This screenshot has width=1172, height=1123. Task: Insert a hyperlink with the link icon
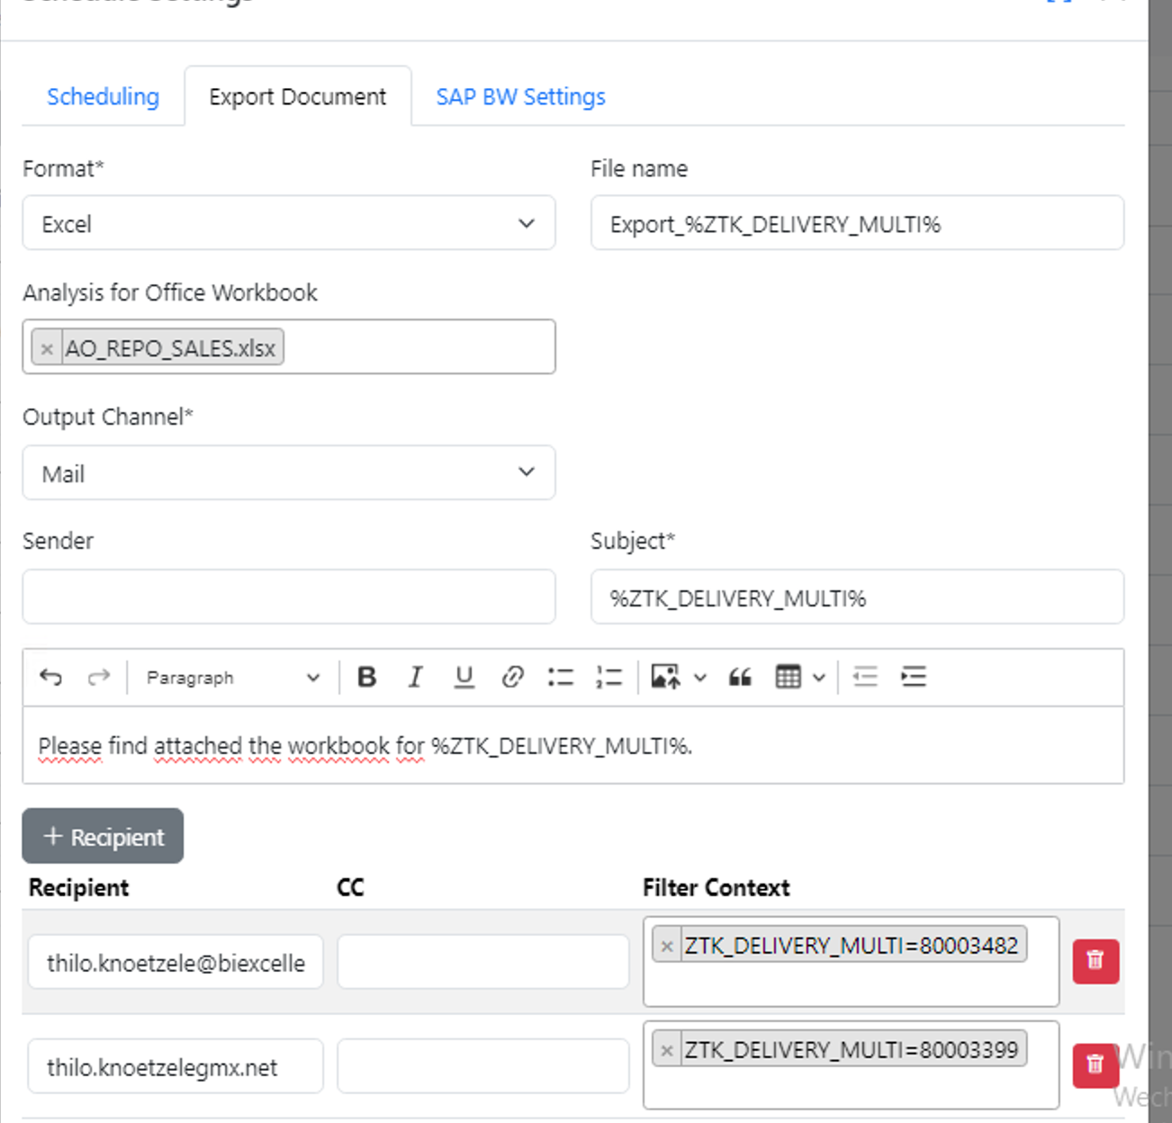tap(512, 677)
